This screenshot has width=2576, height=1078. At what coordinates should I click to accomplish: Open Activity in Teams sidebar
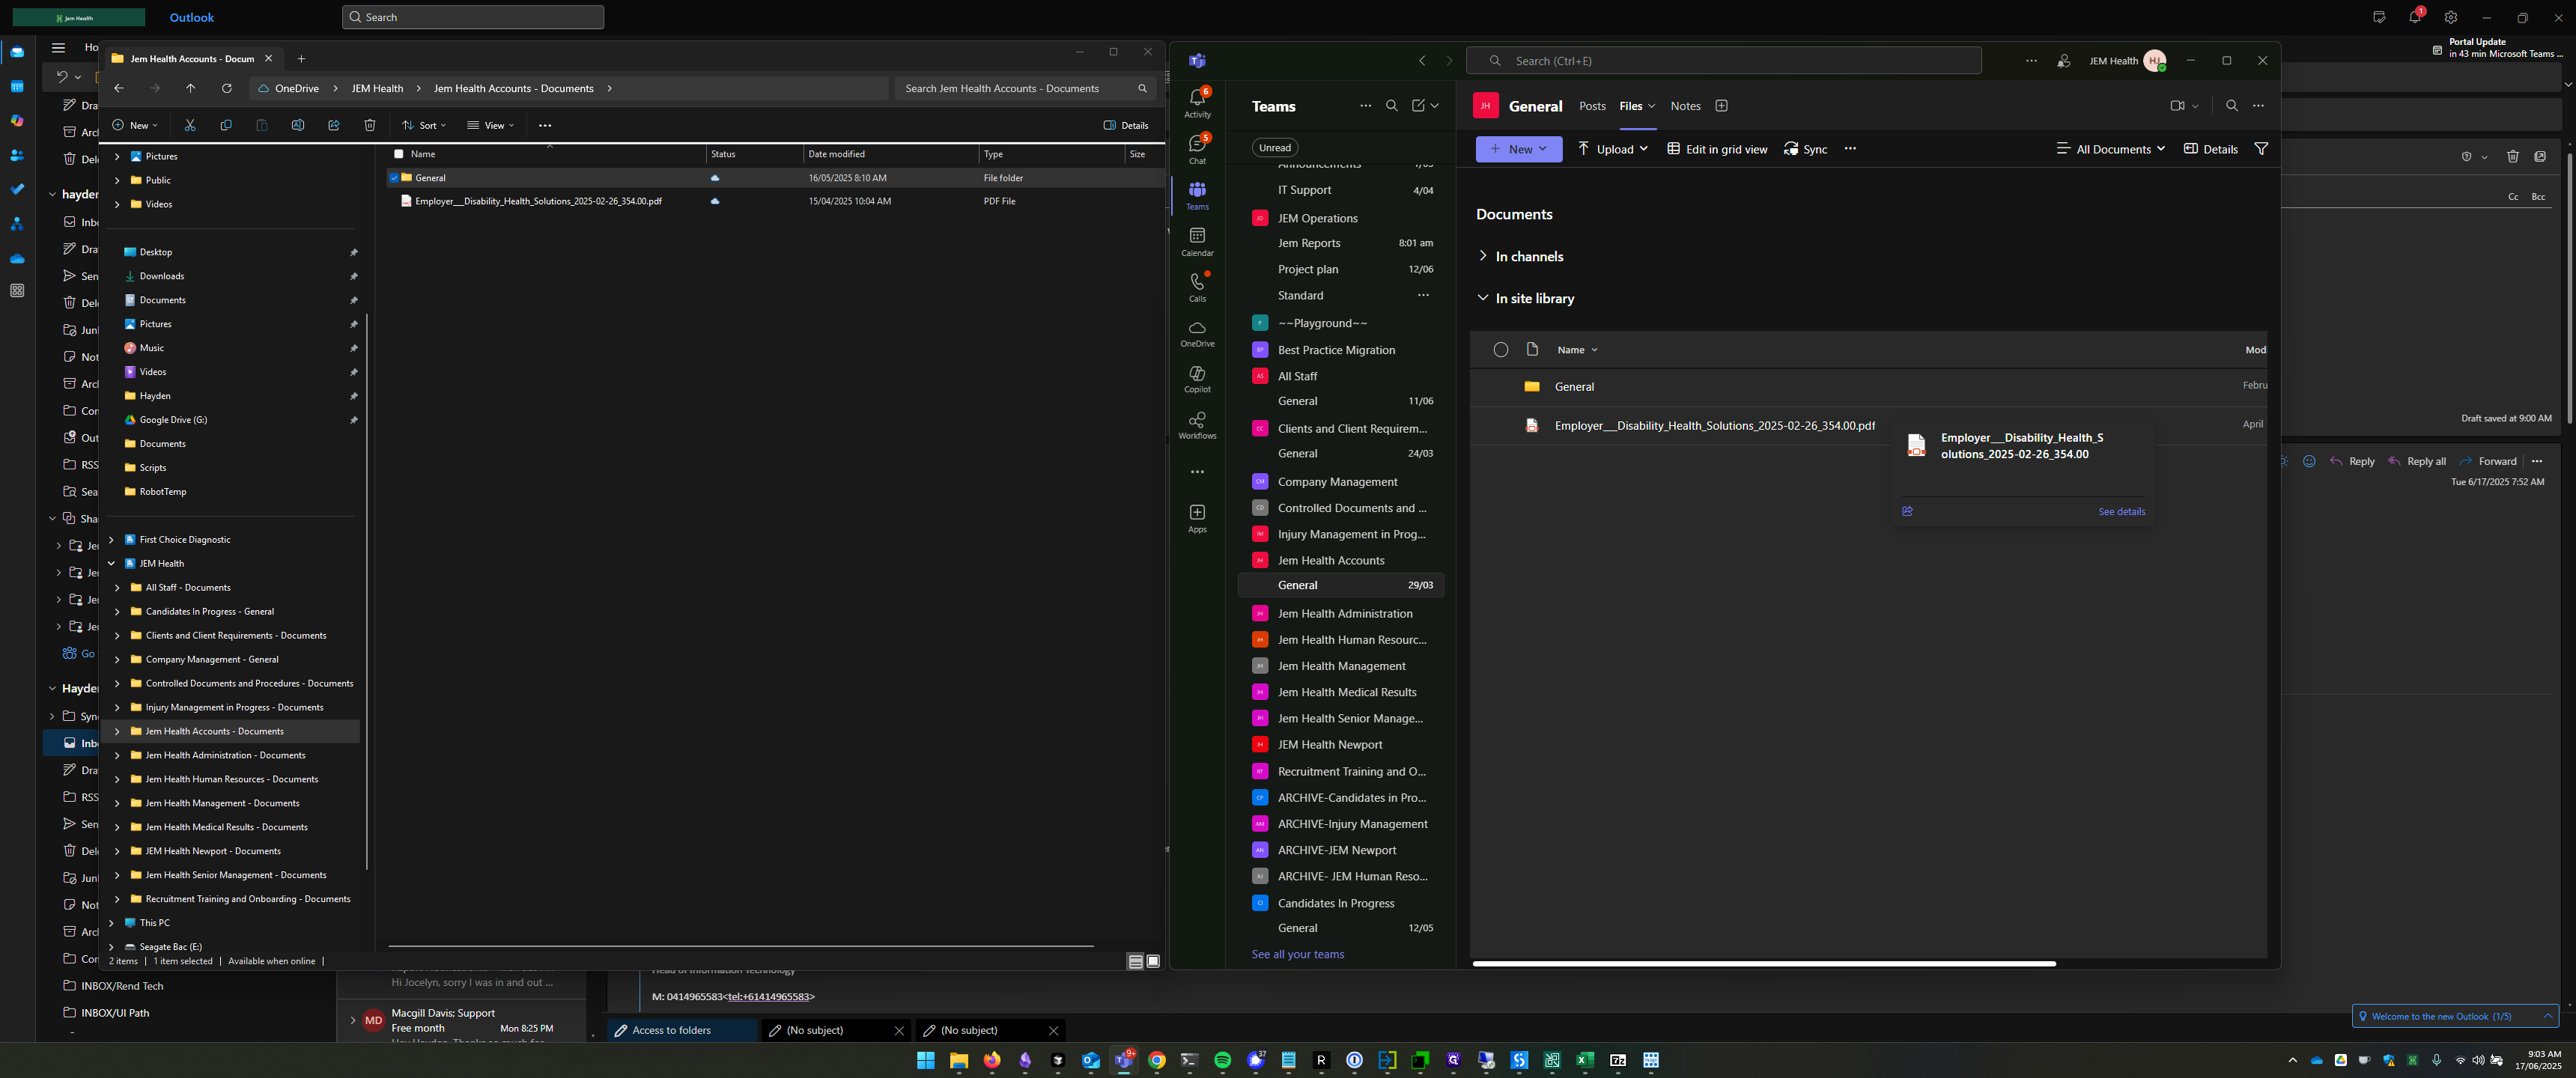pyautogui.click(x=1197, y=102)
